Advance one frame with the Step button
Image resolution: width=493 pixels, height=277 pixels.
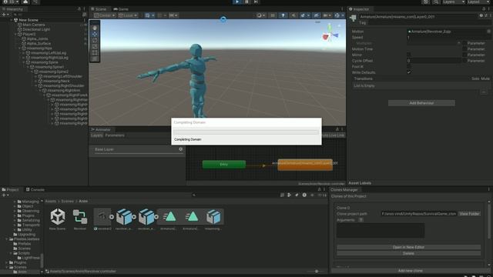(257, 2)
